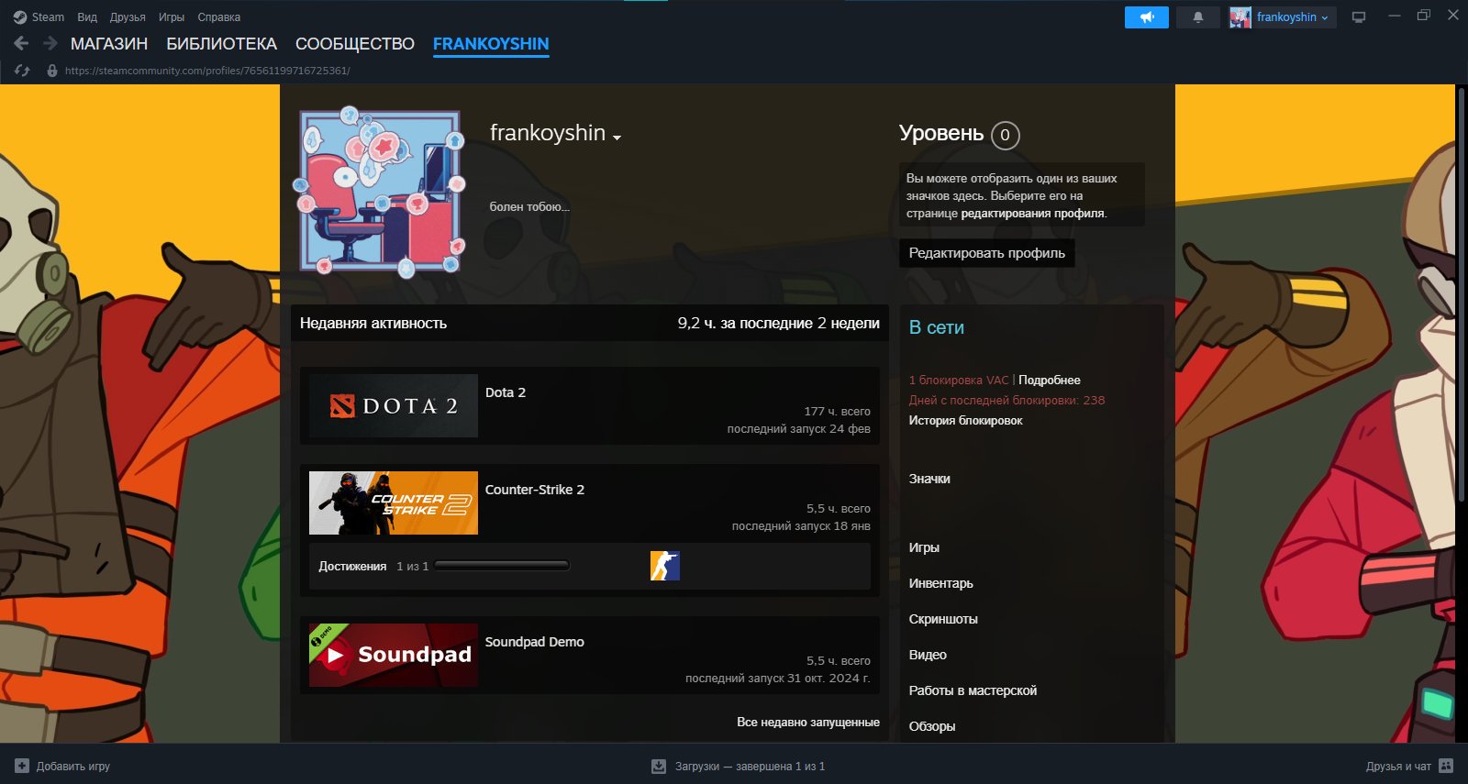Open the downloads status icon
Viewport: 1468px width, 784px height.
coord(658,766)
